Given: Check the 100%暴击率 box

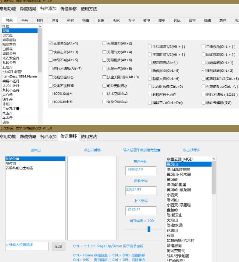Looking at the screenshot, I should pyautogui.click(x=51, y=102).
